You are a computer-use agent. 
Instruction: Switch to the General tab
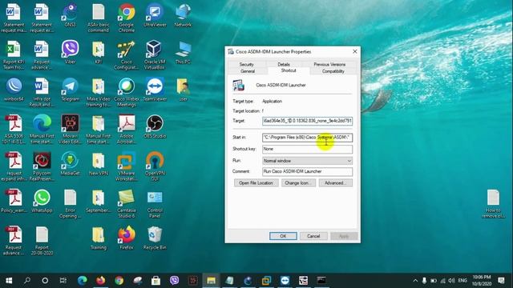point(248,71)
